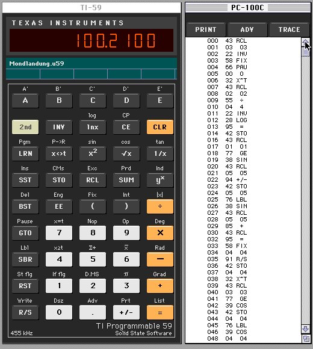
Task: Click the digit 9 key
Action: [126, 233]
